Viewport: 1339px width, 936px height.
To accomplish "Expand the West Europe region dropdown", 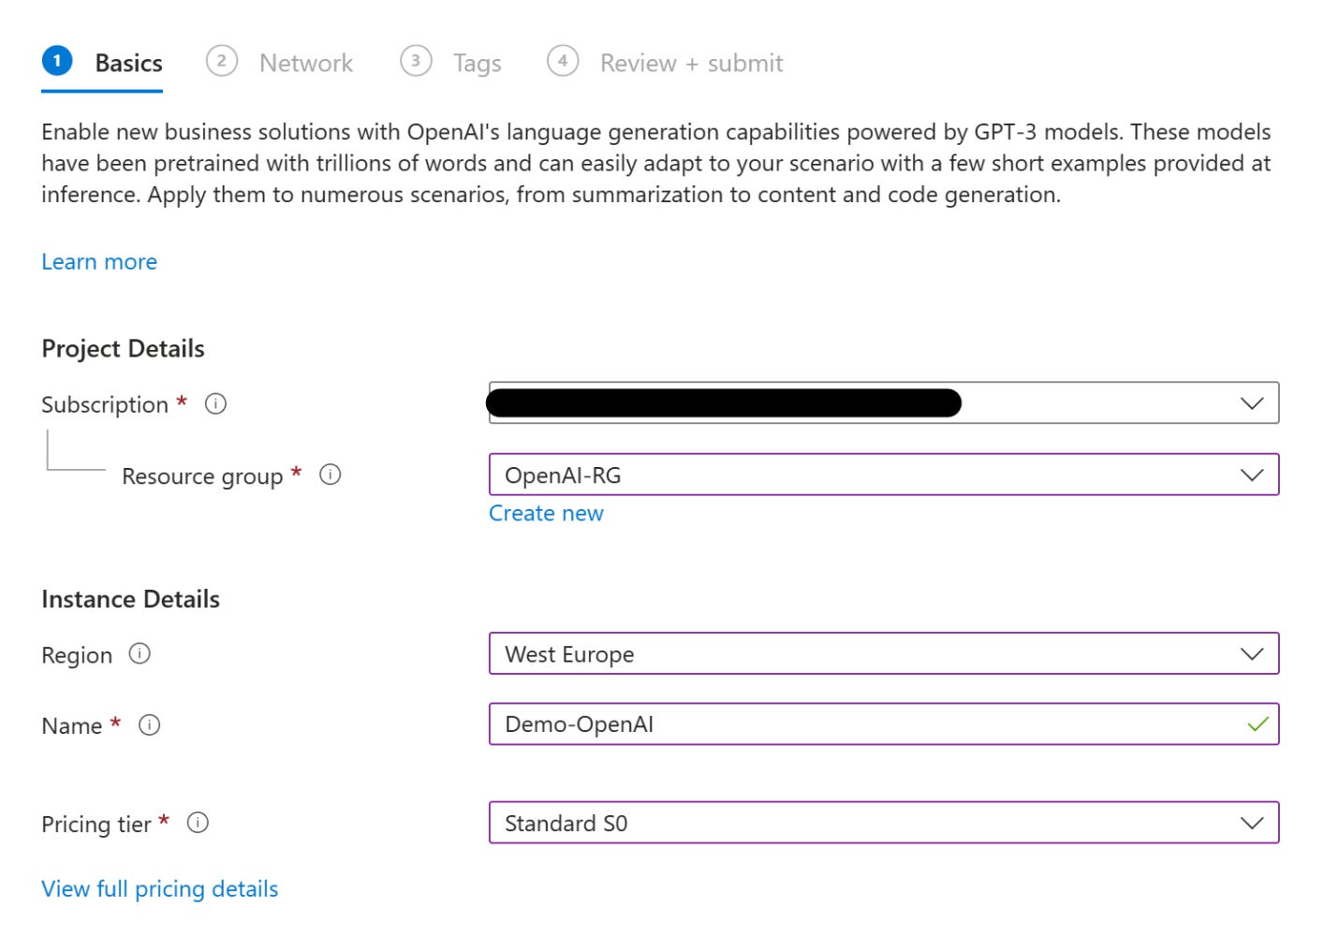I will [x=884, y=653].
